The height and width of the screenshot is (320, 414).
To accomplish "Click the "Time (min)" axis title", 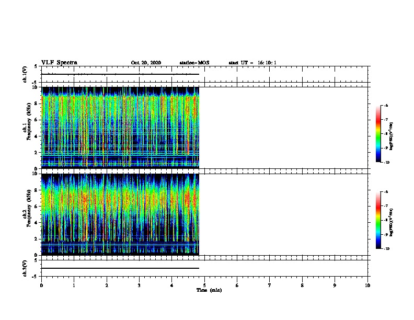I will pos(209,290).
